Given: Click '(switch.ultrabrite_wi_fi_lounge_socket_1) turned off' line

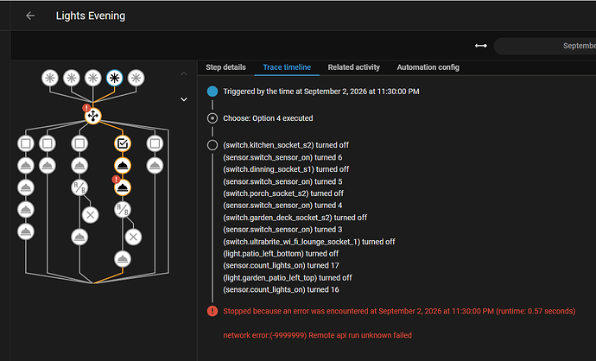Looking at the screenshot, I should click(309, 242).
